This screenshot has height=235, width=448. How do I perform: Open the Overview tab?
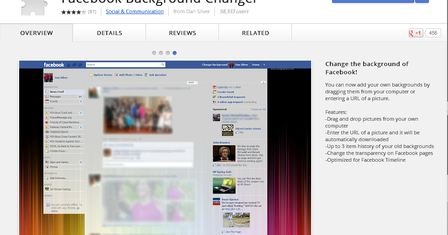coord(36,33)
